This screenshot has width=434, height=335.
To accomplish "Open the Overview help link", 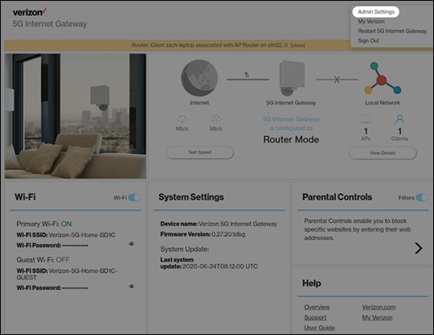I will click(x=317, y=307).
